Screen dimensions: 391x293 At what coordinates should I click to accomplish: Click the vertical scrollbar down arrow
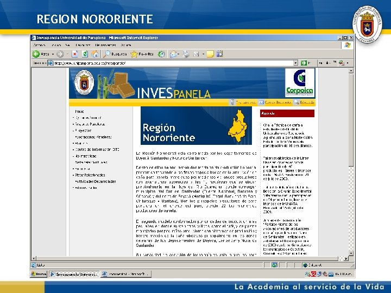(351, 253)
